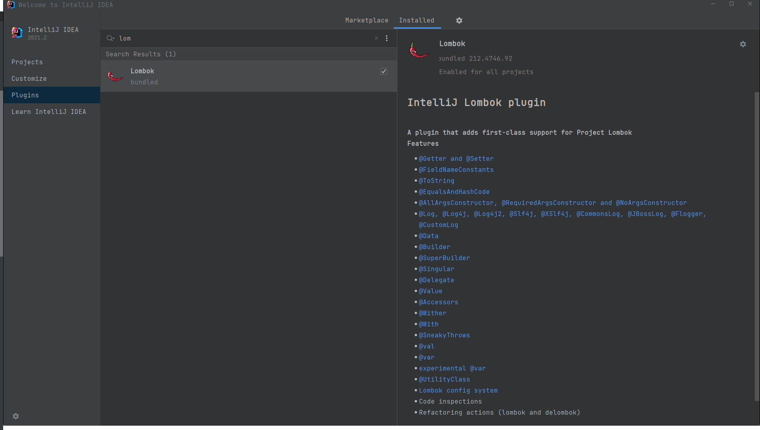Viewport: 760px width, 430px height.
Task: Open the @val link
Action: coord(427,346)
